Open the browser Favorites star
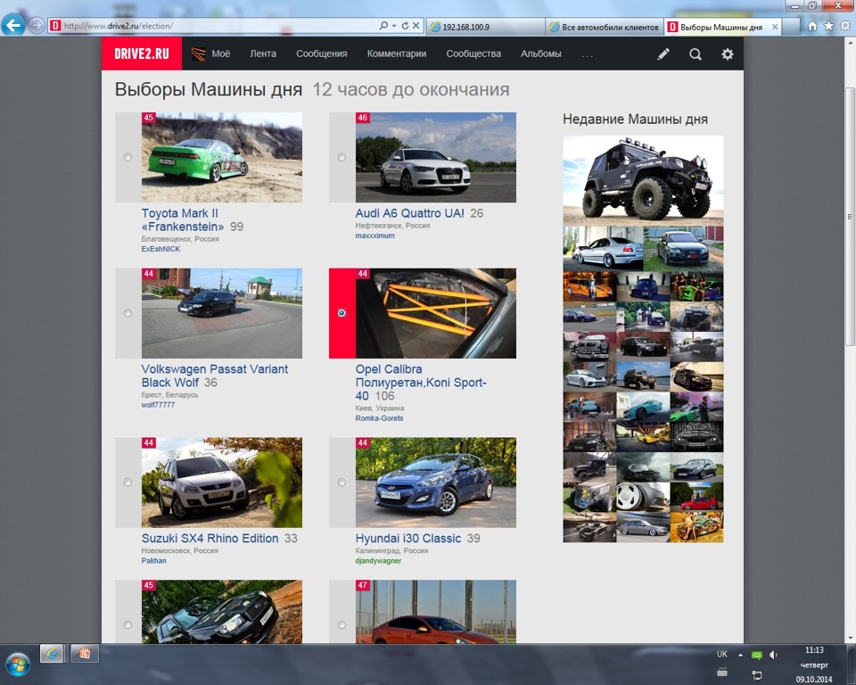856x685 pixels. [x=828, y=26]
